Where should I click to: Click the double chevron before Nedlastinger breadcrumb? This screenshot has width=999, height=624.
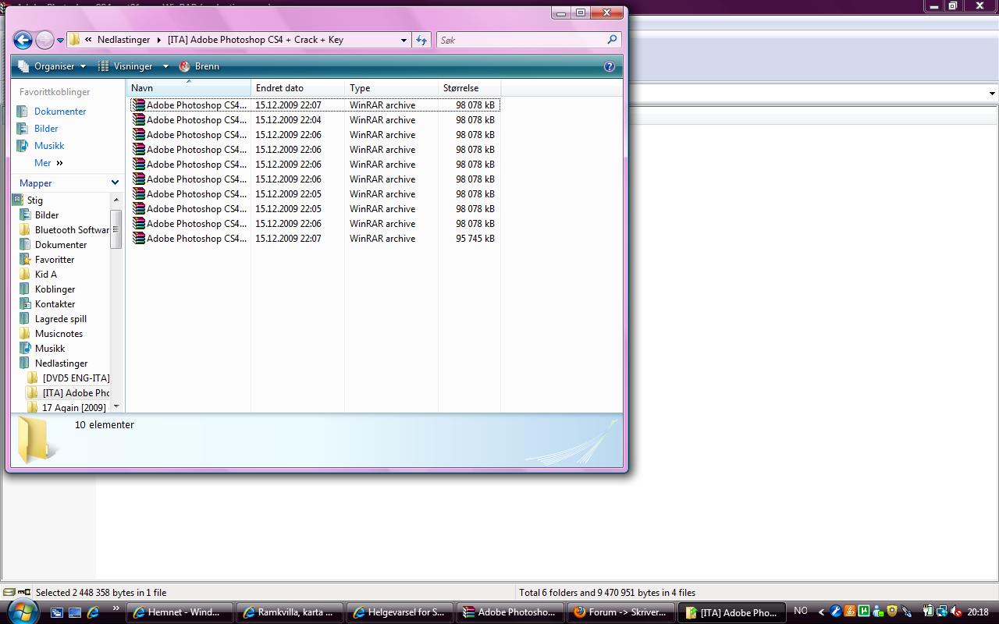89,40
